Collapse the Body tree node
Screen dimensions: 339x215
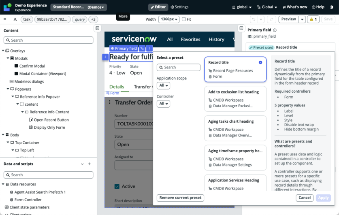pos(3,135)
